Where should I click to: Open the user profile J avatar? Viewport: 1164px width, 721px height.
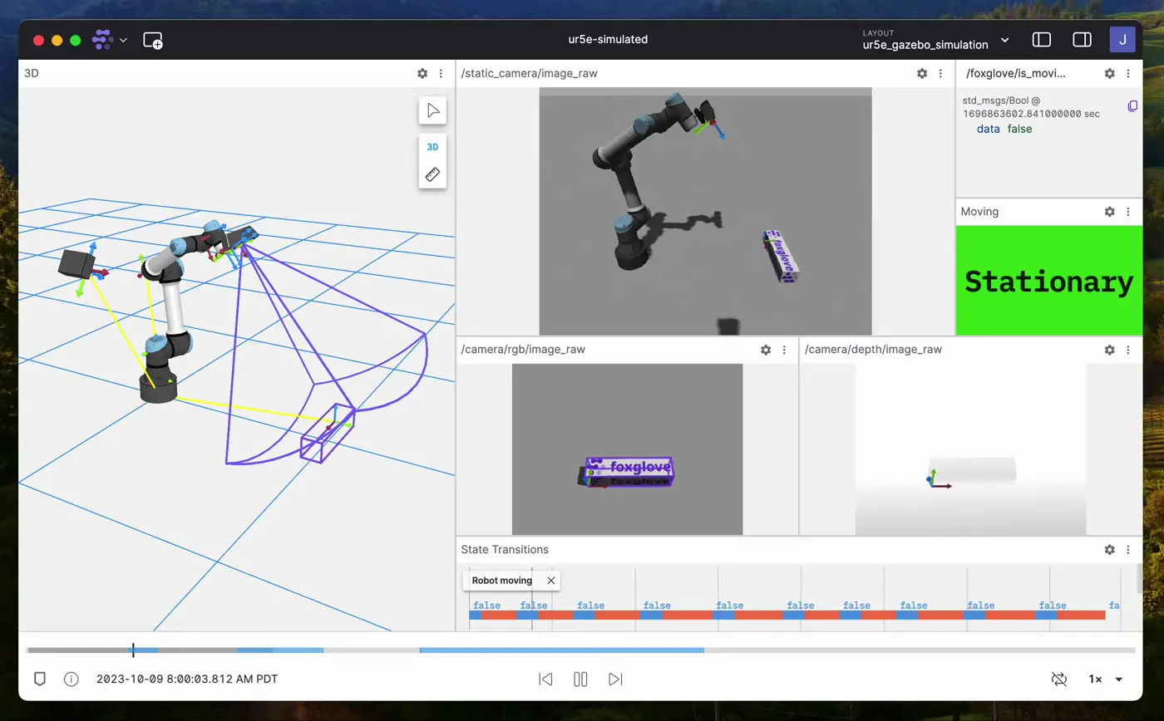point(1122,40)
